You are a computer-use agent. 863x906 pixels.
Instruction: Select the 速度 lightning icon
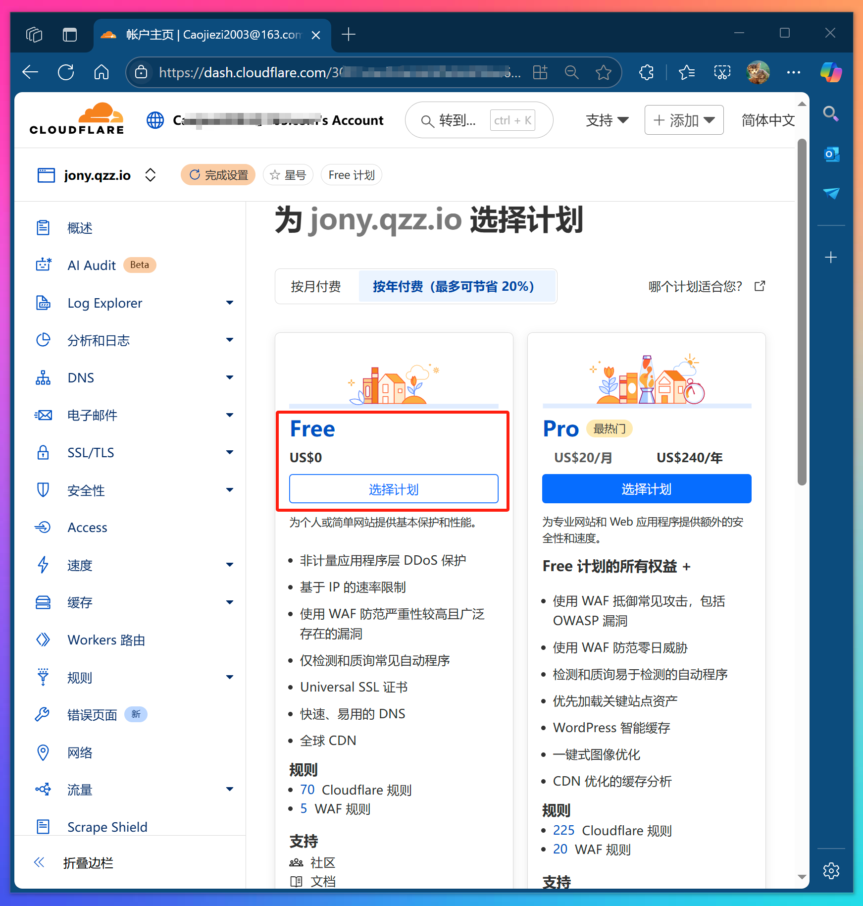point(44,565)
